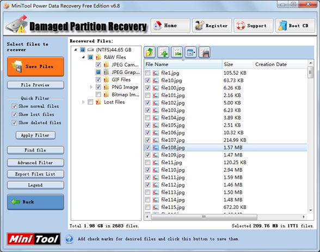Open the view mode dropdown toolbar icon
Viewport: 320px width, 252px height.
(x=190, y=52)
